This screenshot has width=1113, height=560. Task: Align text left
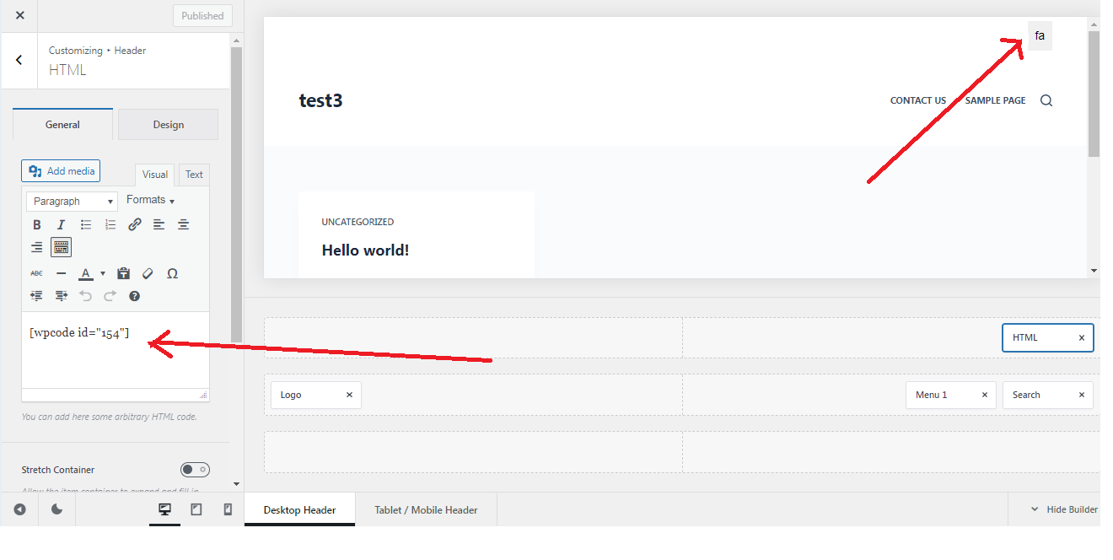pyautogui.click(x=159, y=224)
